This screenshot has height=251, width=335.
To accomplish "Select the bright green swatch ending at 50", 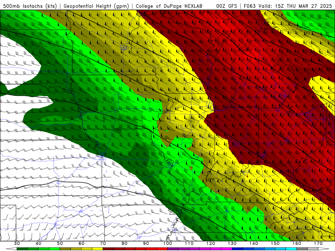I will point(54,249).
